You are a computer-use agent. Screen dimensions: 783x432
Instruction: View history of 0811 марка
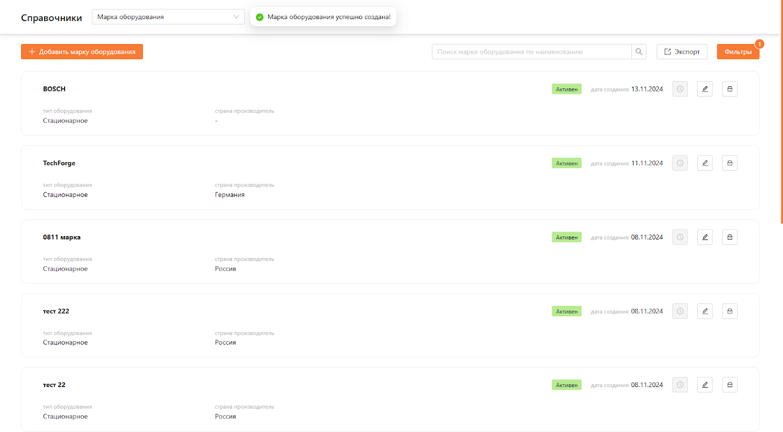pyautogui.click(x=680, y=237)
